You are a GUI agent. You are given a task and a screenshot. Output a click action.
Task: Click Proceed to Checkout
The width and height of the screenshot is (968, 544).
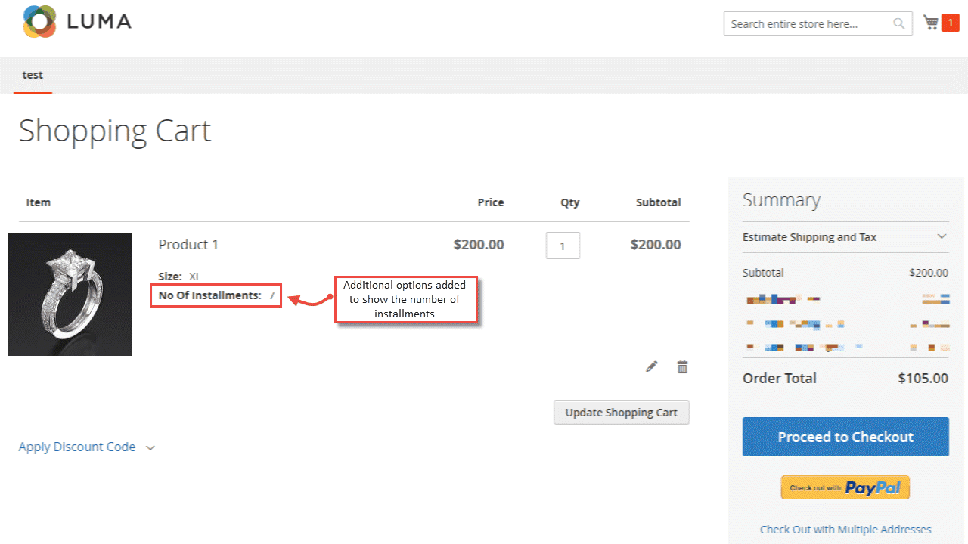click(845, 437)
